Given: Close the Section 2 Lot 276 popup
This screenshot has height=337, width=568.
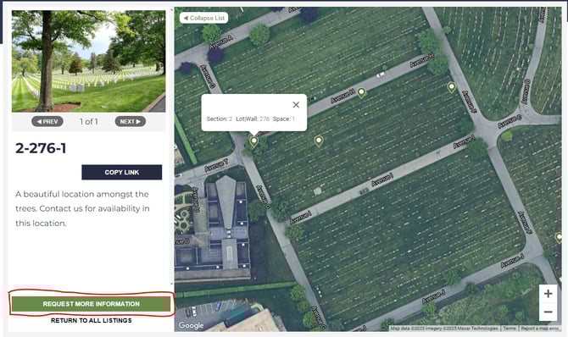Looking at the screenshot, I should [296, 105].
